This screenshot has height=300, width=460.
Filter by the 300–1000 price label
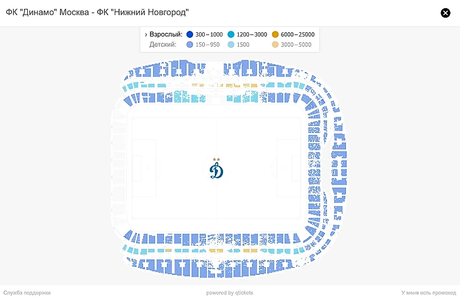coord(209,34)
